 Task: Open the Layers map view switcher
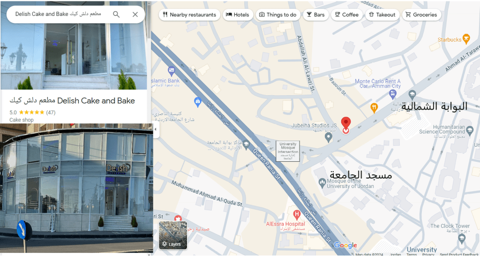tap(173, 235)
